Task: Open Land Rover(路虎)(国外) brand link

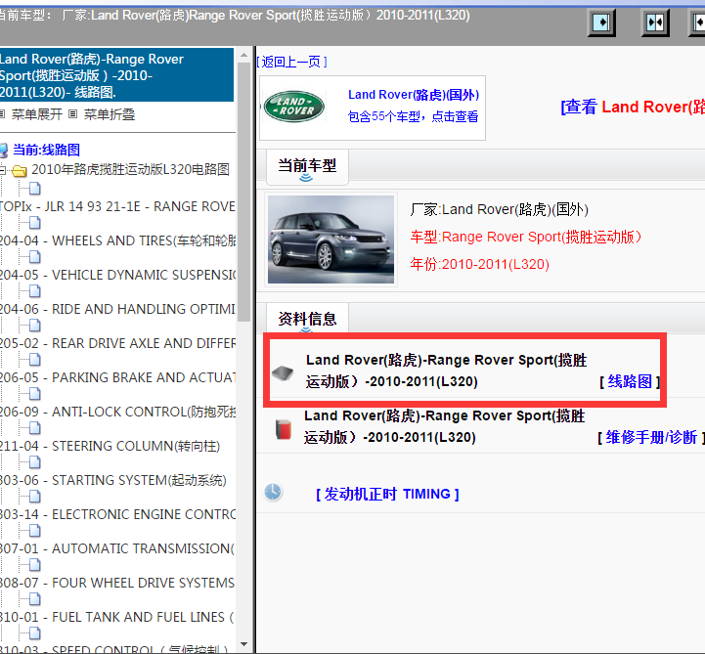Action: [414, 95]
